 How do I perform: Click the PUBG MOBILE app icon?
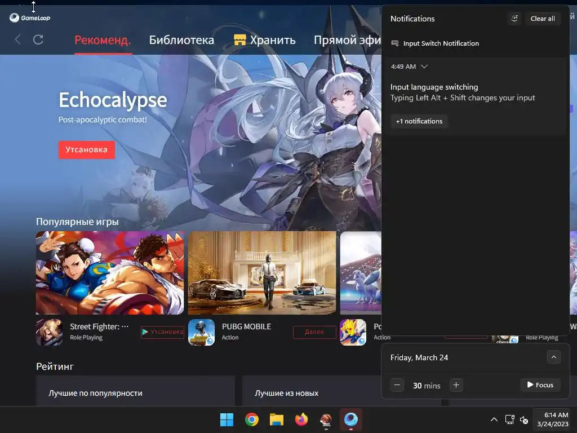coord(201,332)
